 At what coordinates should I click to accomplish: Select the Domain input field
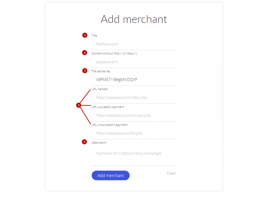click(134, 62)
